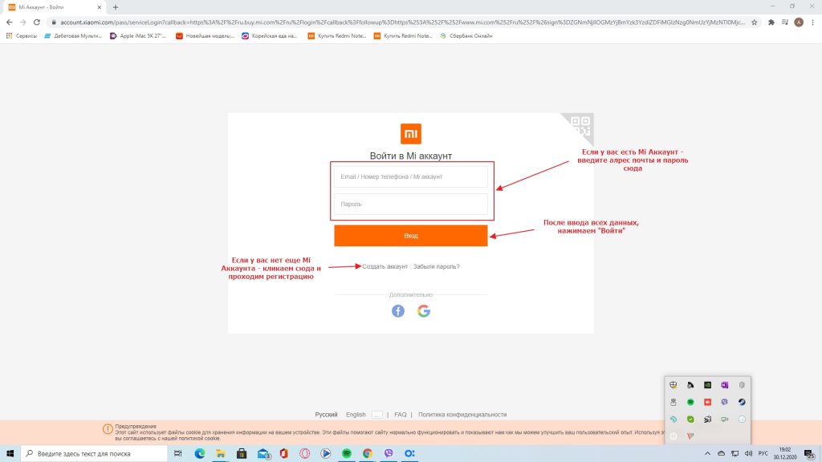Click the NVIDIA tray icon
822x462 pixels.
(707, 385)
